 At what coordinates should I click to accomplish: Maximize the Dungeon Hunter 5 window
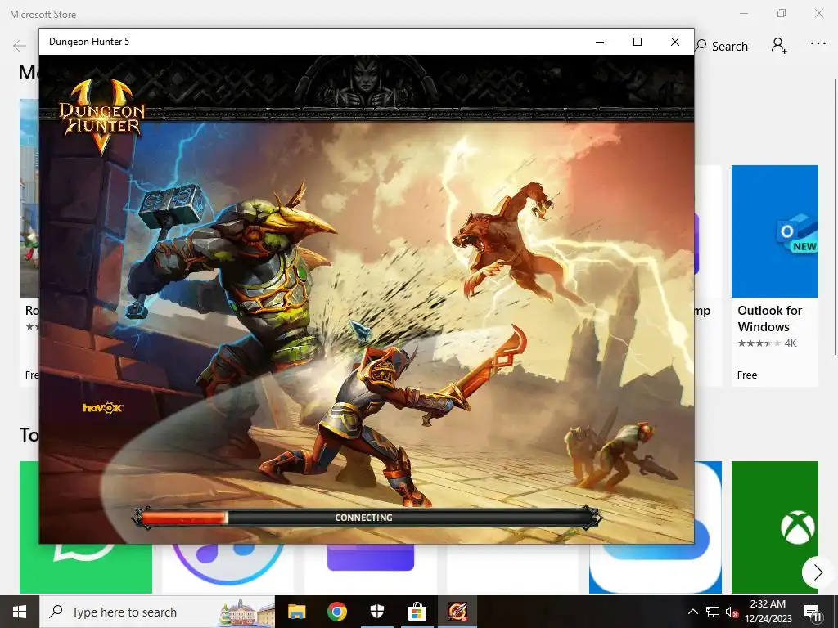[x=637, y=42]
